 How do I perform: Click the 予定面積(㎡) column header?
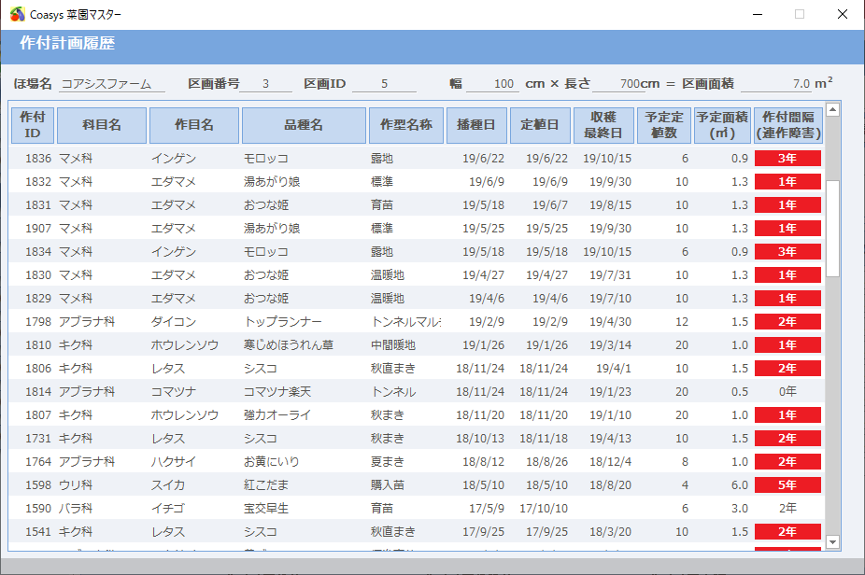722,125
